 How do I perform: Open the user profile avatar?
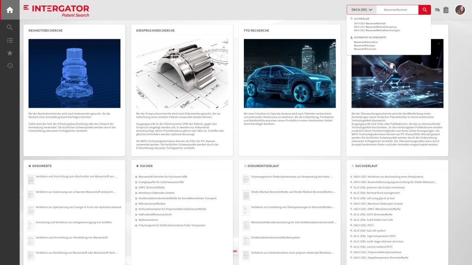point(460,10)
